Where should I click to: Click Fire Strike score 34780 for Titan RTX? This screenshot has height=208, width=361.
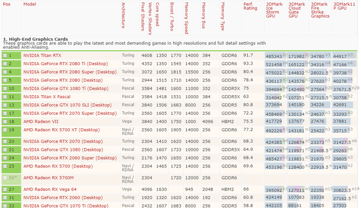[x=317, y=56]
